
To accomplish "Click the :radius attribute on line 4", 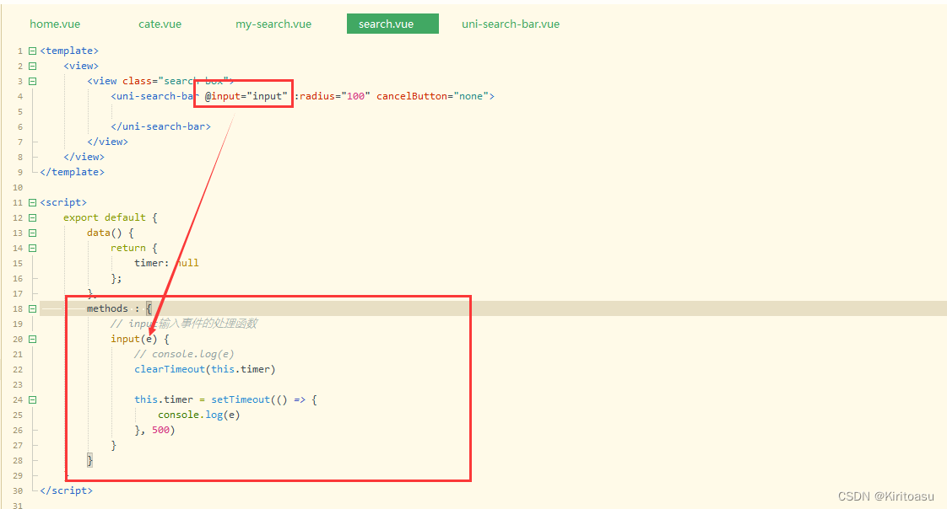I will click(x=315, y=96).
